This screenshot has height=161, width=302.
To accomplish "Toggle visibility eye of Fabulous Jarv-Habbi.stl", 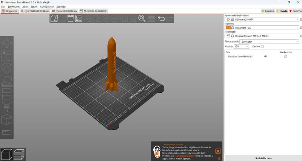I will pos(265,56).
